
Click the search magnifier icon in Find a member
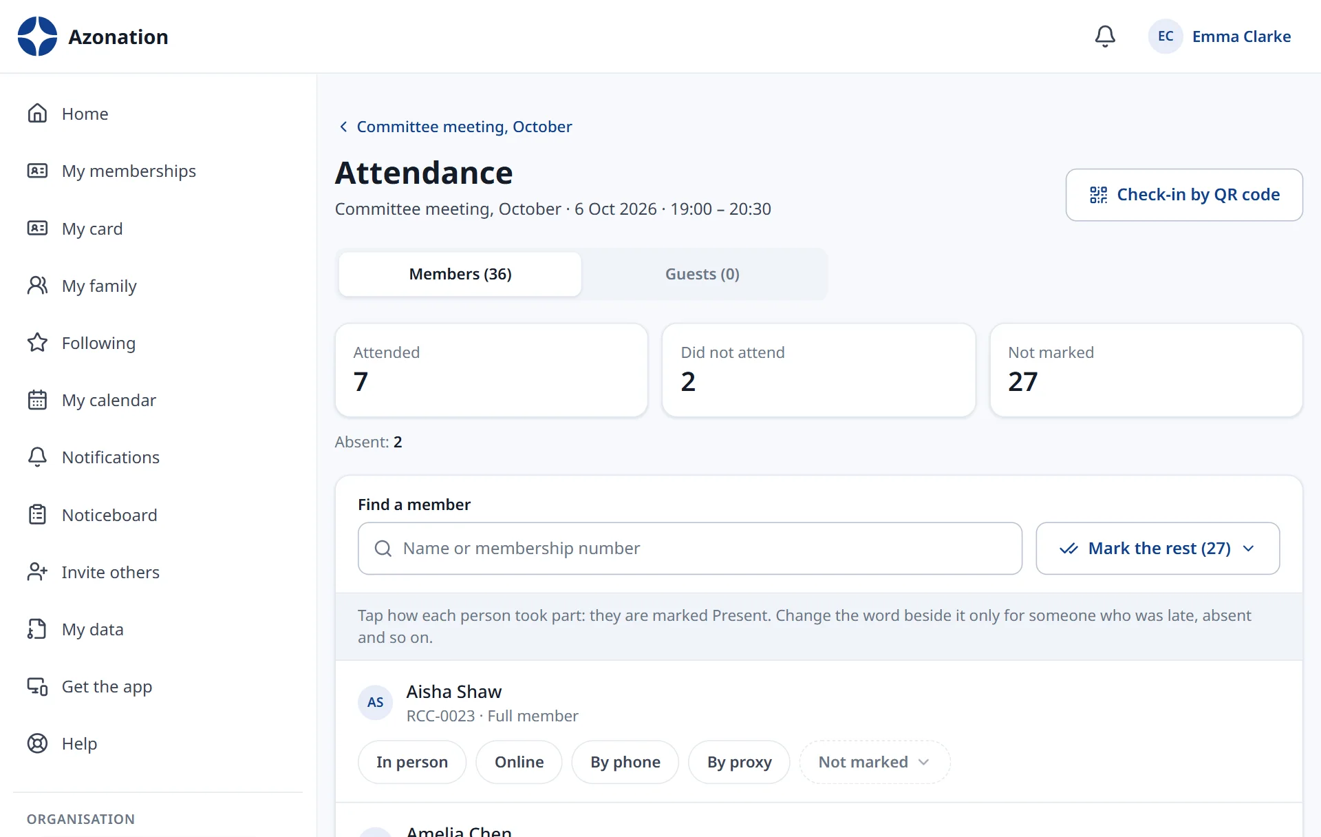[383, 549]
